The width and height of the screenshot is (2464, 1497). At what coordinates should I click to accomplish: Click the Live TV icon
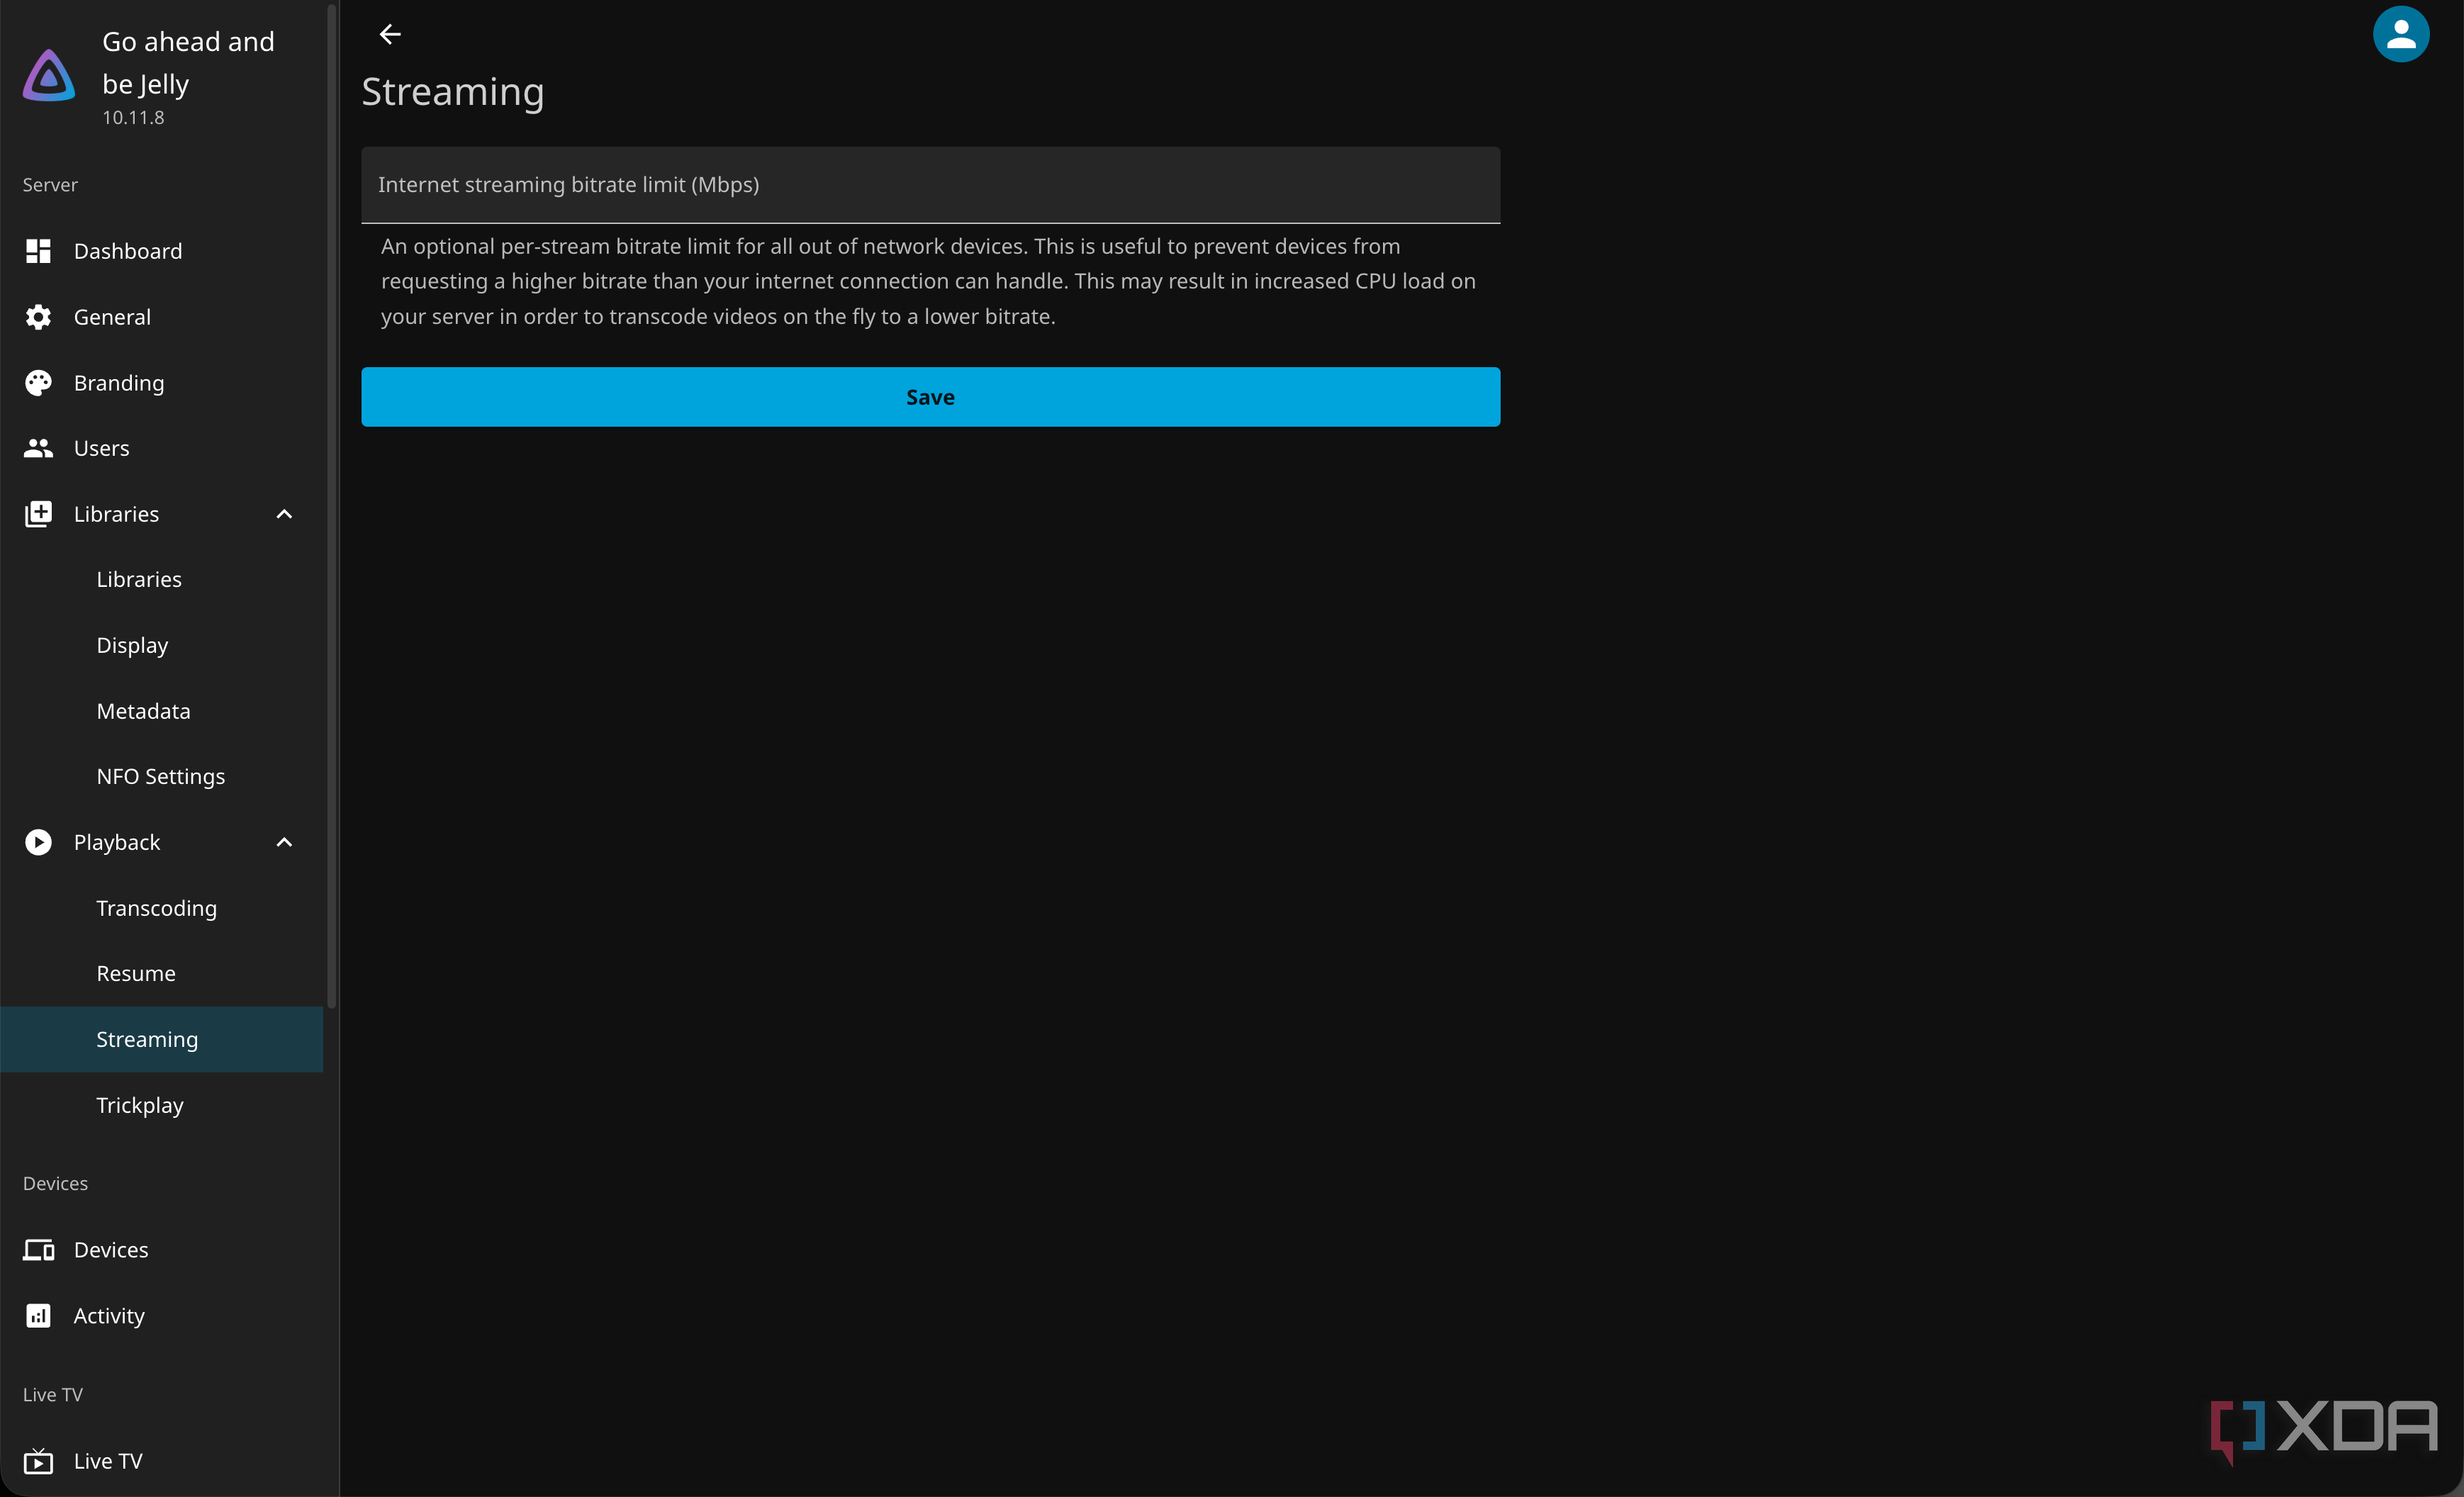click(x=38, y=1461)
